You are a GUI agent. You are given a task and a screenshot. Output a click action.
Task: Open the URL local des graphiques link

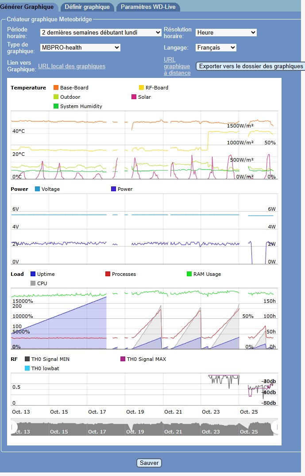(x=72, y=66)
